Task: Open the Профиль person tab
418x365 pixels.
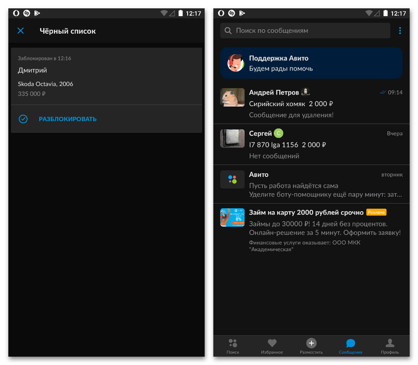Action: point(389,346)
